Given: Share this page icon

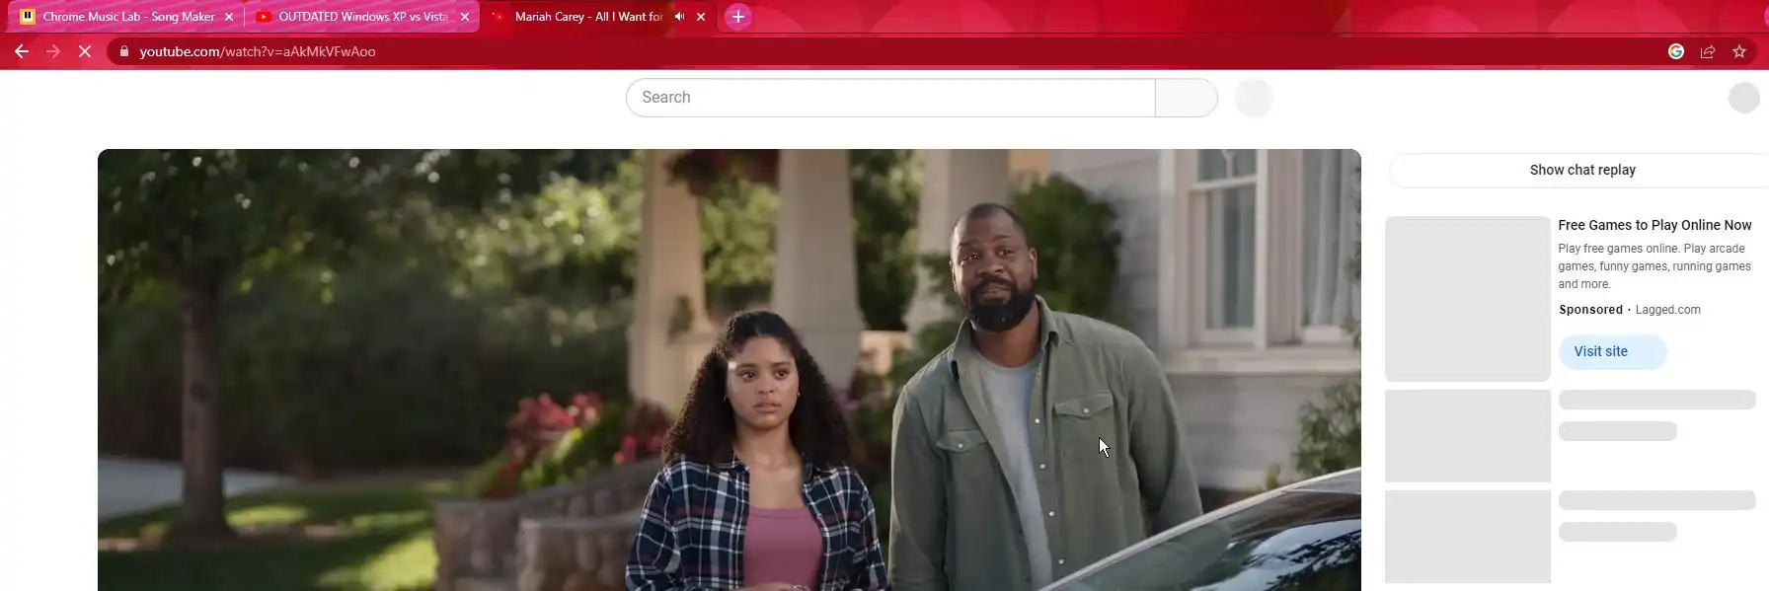Looking at the screenshot, I should (x=1708, y=51).
